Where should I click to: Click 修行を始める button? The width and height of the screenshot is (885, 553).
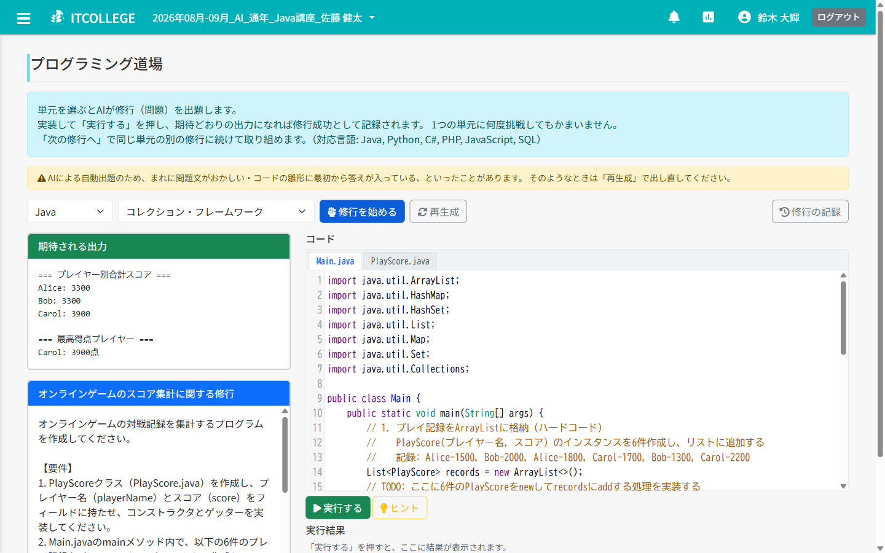(362, 211)
